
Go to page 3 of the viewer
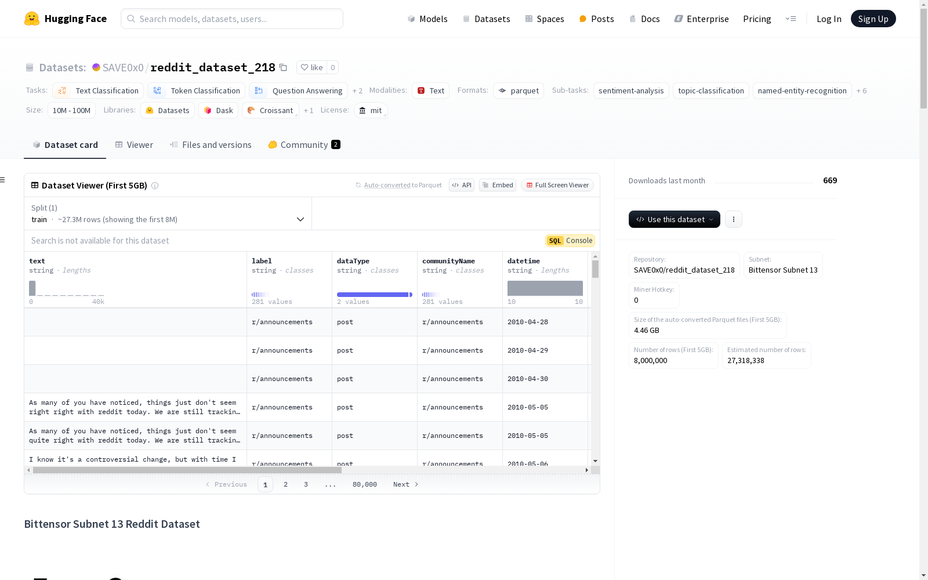(x=306, y=484)
